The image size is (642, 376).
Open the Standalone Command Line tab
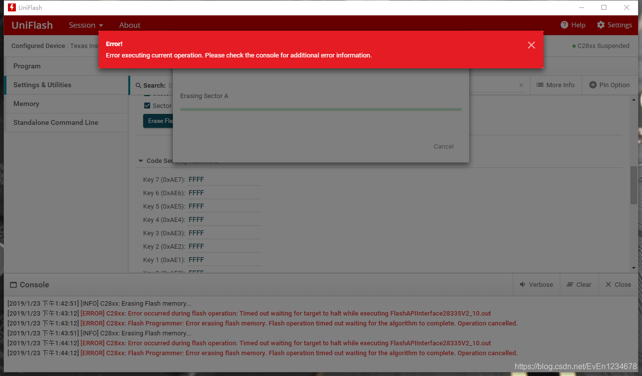(66, 122)
